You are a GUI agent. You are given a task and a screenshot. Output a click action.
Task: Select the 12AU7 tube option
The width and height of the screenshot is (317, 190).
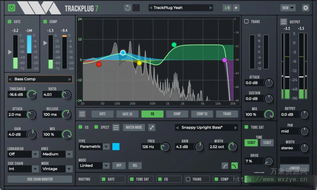tap(267, 142)
